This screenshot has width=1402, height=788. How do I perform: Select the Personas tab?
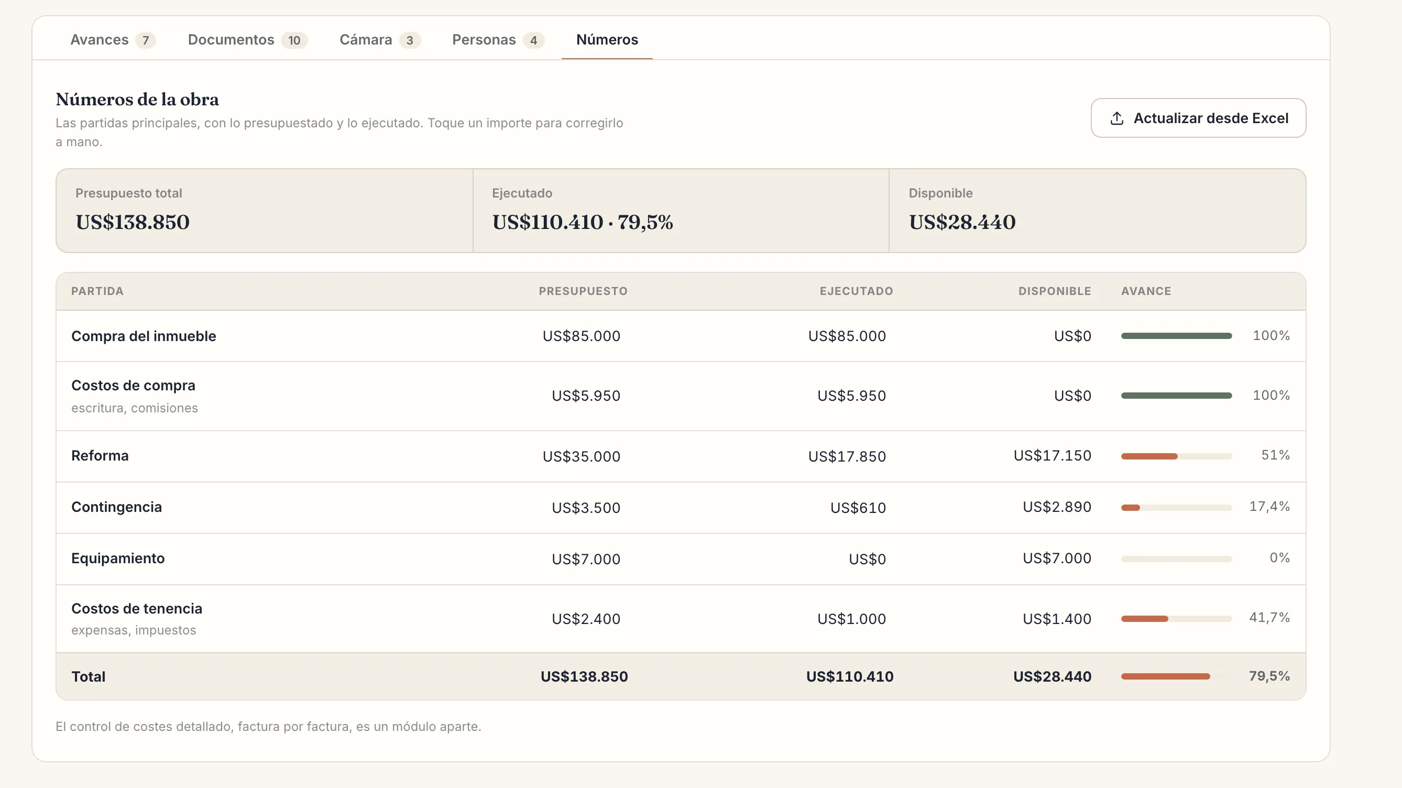coord(497,40)
